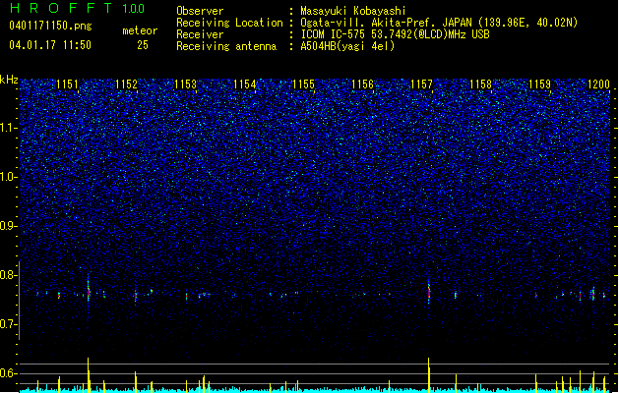Click the tallest yellow intensity spike near 1157
619x393 pixels.
tap(429, 374)
